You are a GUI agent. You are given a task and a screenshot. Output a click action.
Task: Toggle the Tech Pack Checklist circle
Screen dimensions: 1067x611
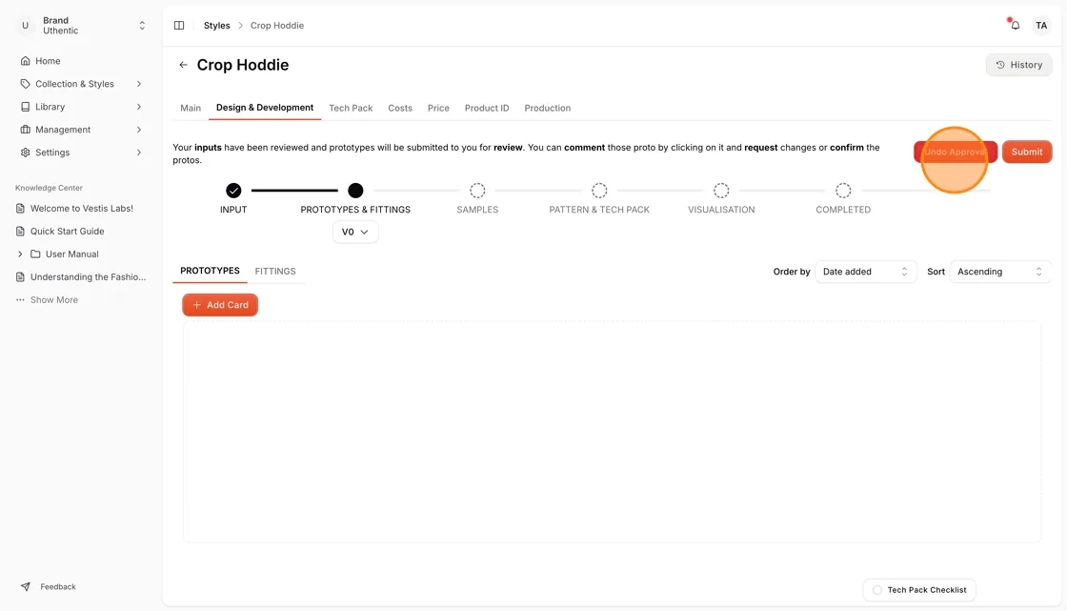click(877, 590)
